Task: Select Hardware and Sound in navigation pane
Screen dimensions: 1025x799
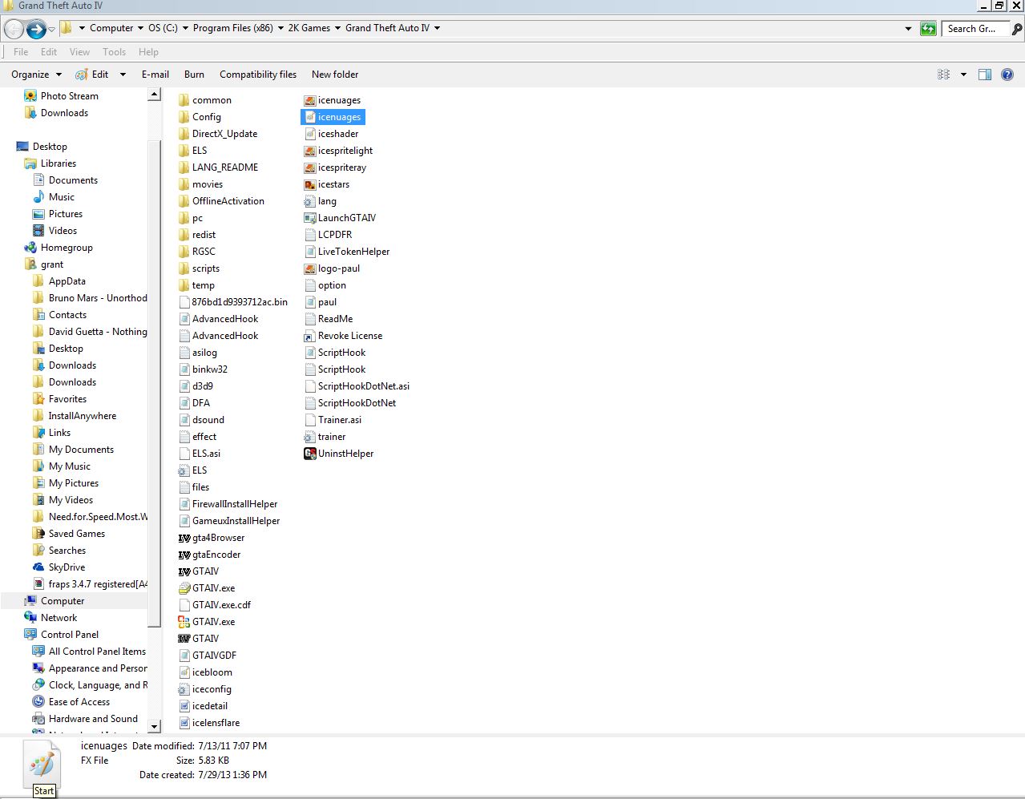Action: (93, 719)
